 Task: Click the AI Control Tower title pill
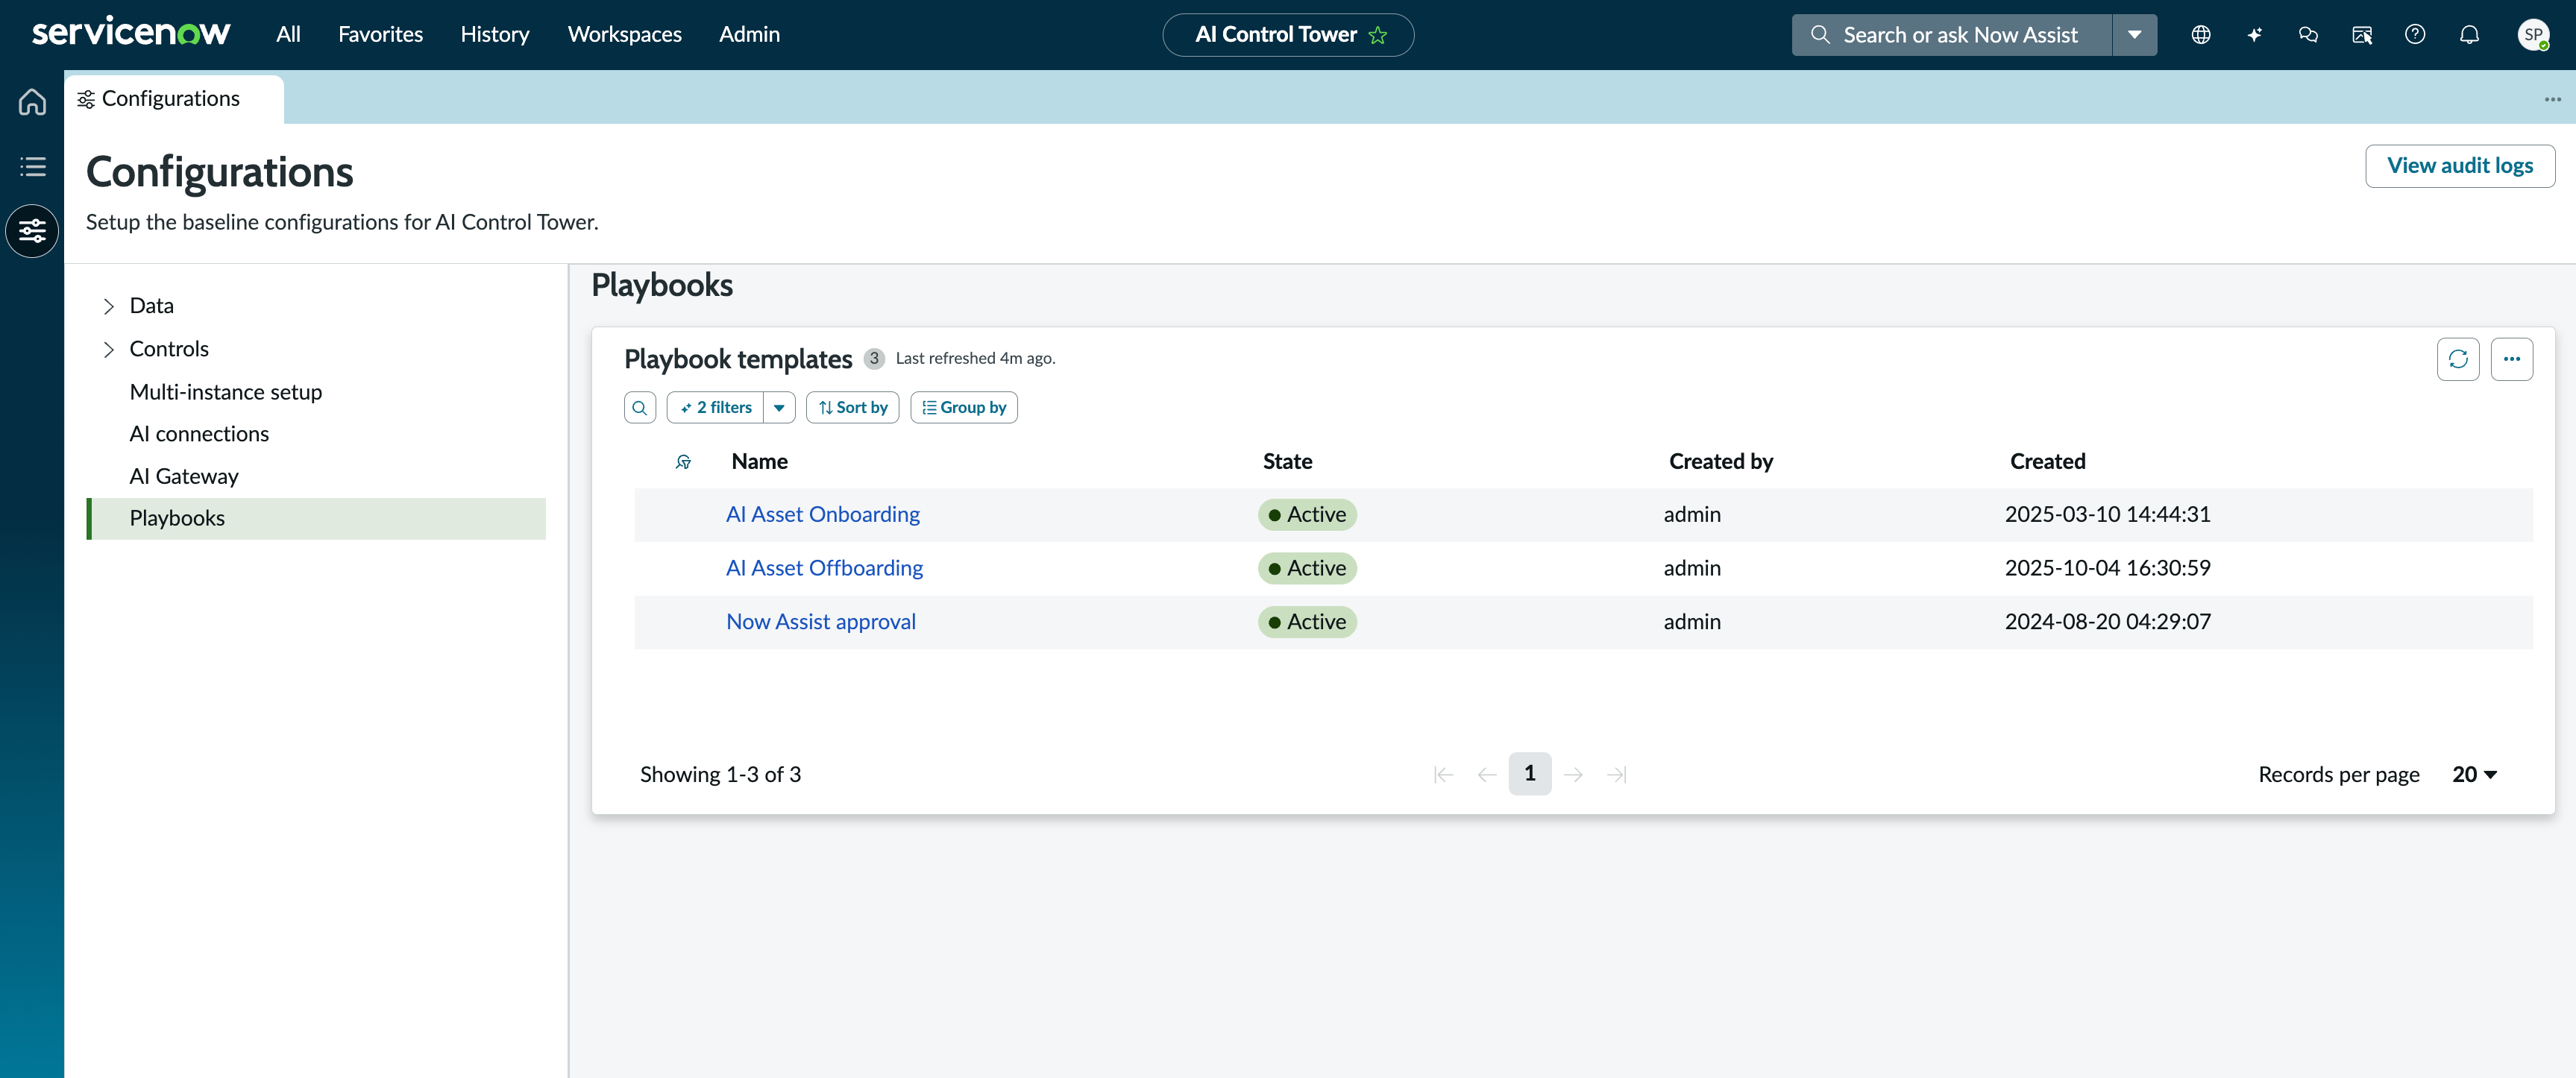(x=1288, y=35)
